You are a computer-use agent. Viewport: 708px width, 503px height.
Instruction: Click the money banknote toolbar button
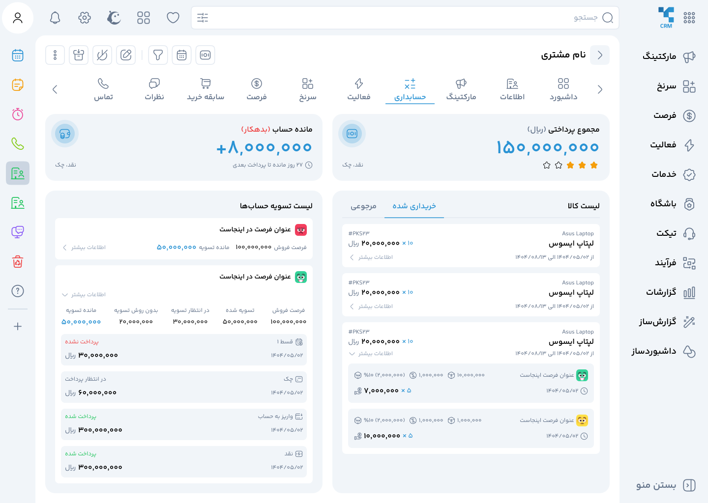pyautogui.click(x=205, y=55)
